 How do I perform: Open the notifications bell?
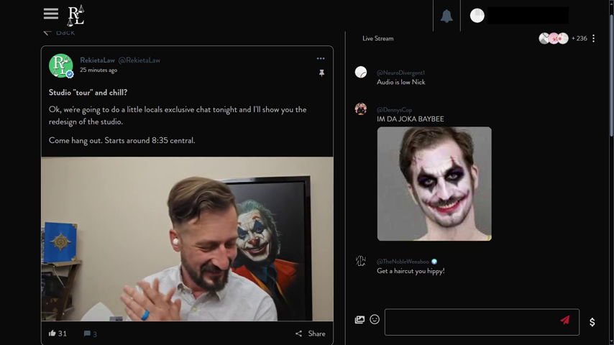point(446,16)
